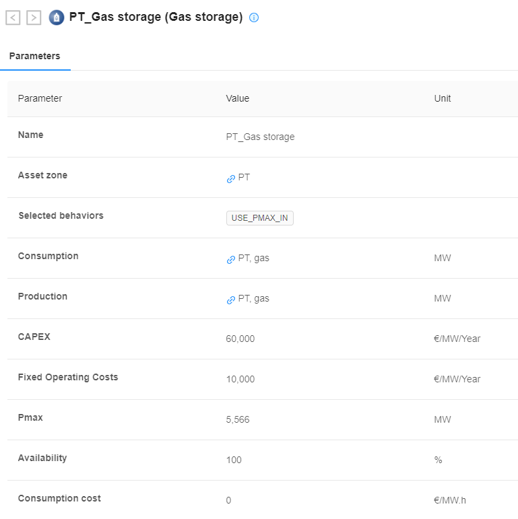This screenshot has width=518, height=519.
Task: Open the Production PT, gas link
Action: (x=254, y=299)
